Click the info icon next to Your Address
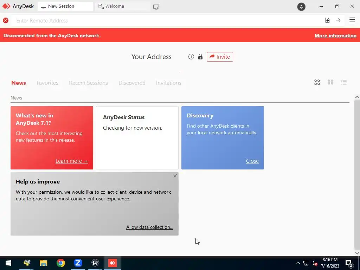 tap(191, 57)
